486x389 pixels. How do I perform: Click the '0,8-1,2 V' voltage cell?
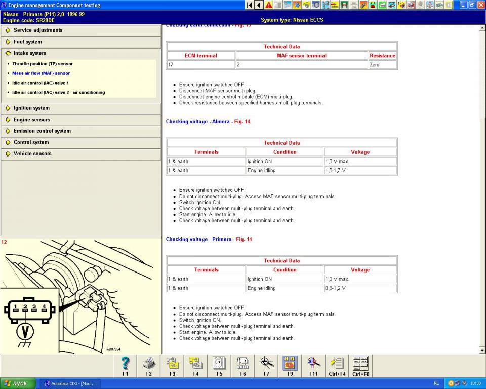click(360, 288)
